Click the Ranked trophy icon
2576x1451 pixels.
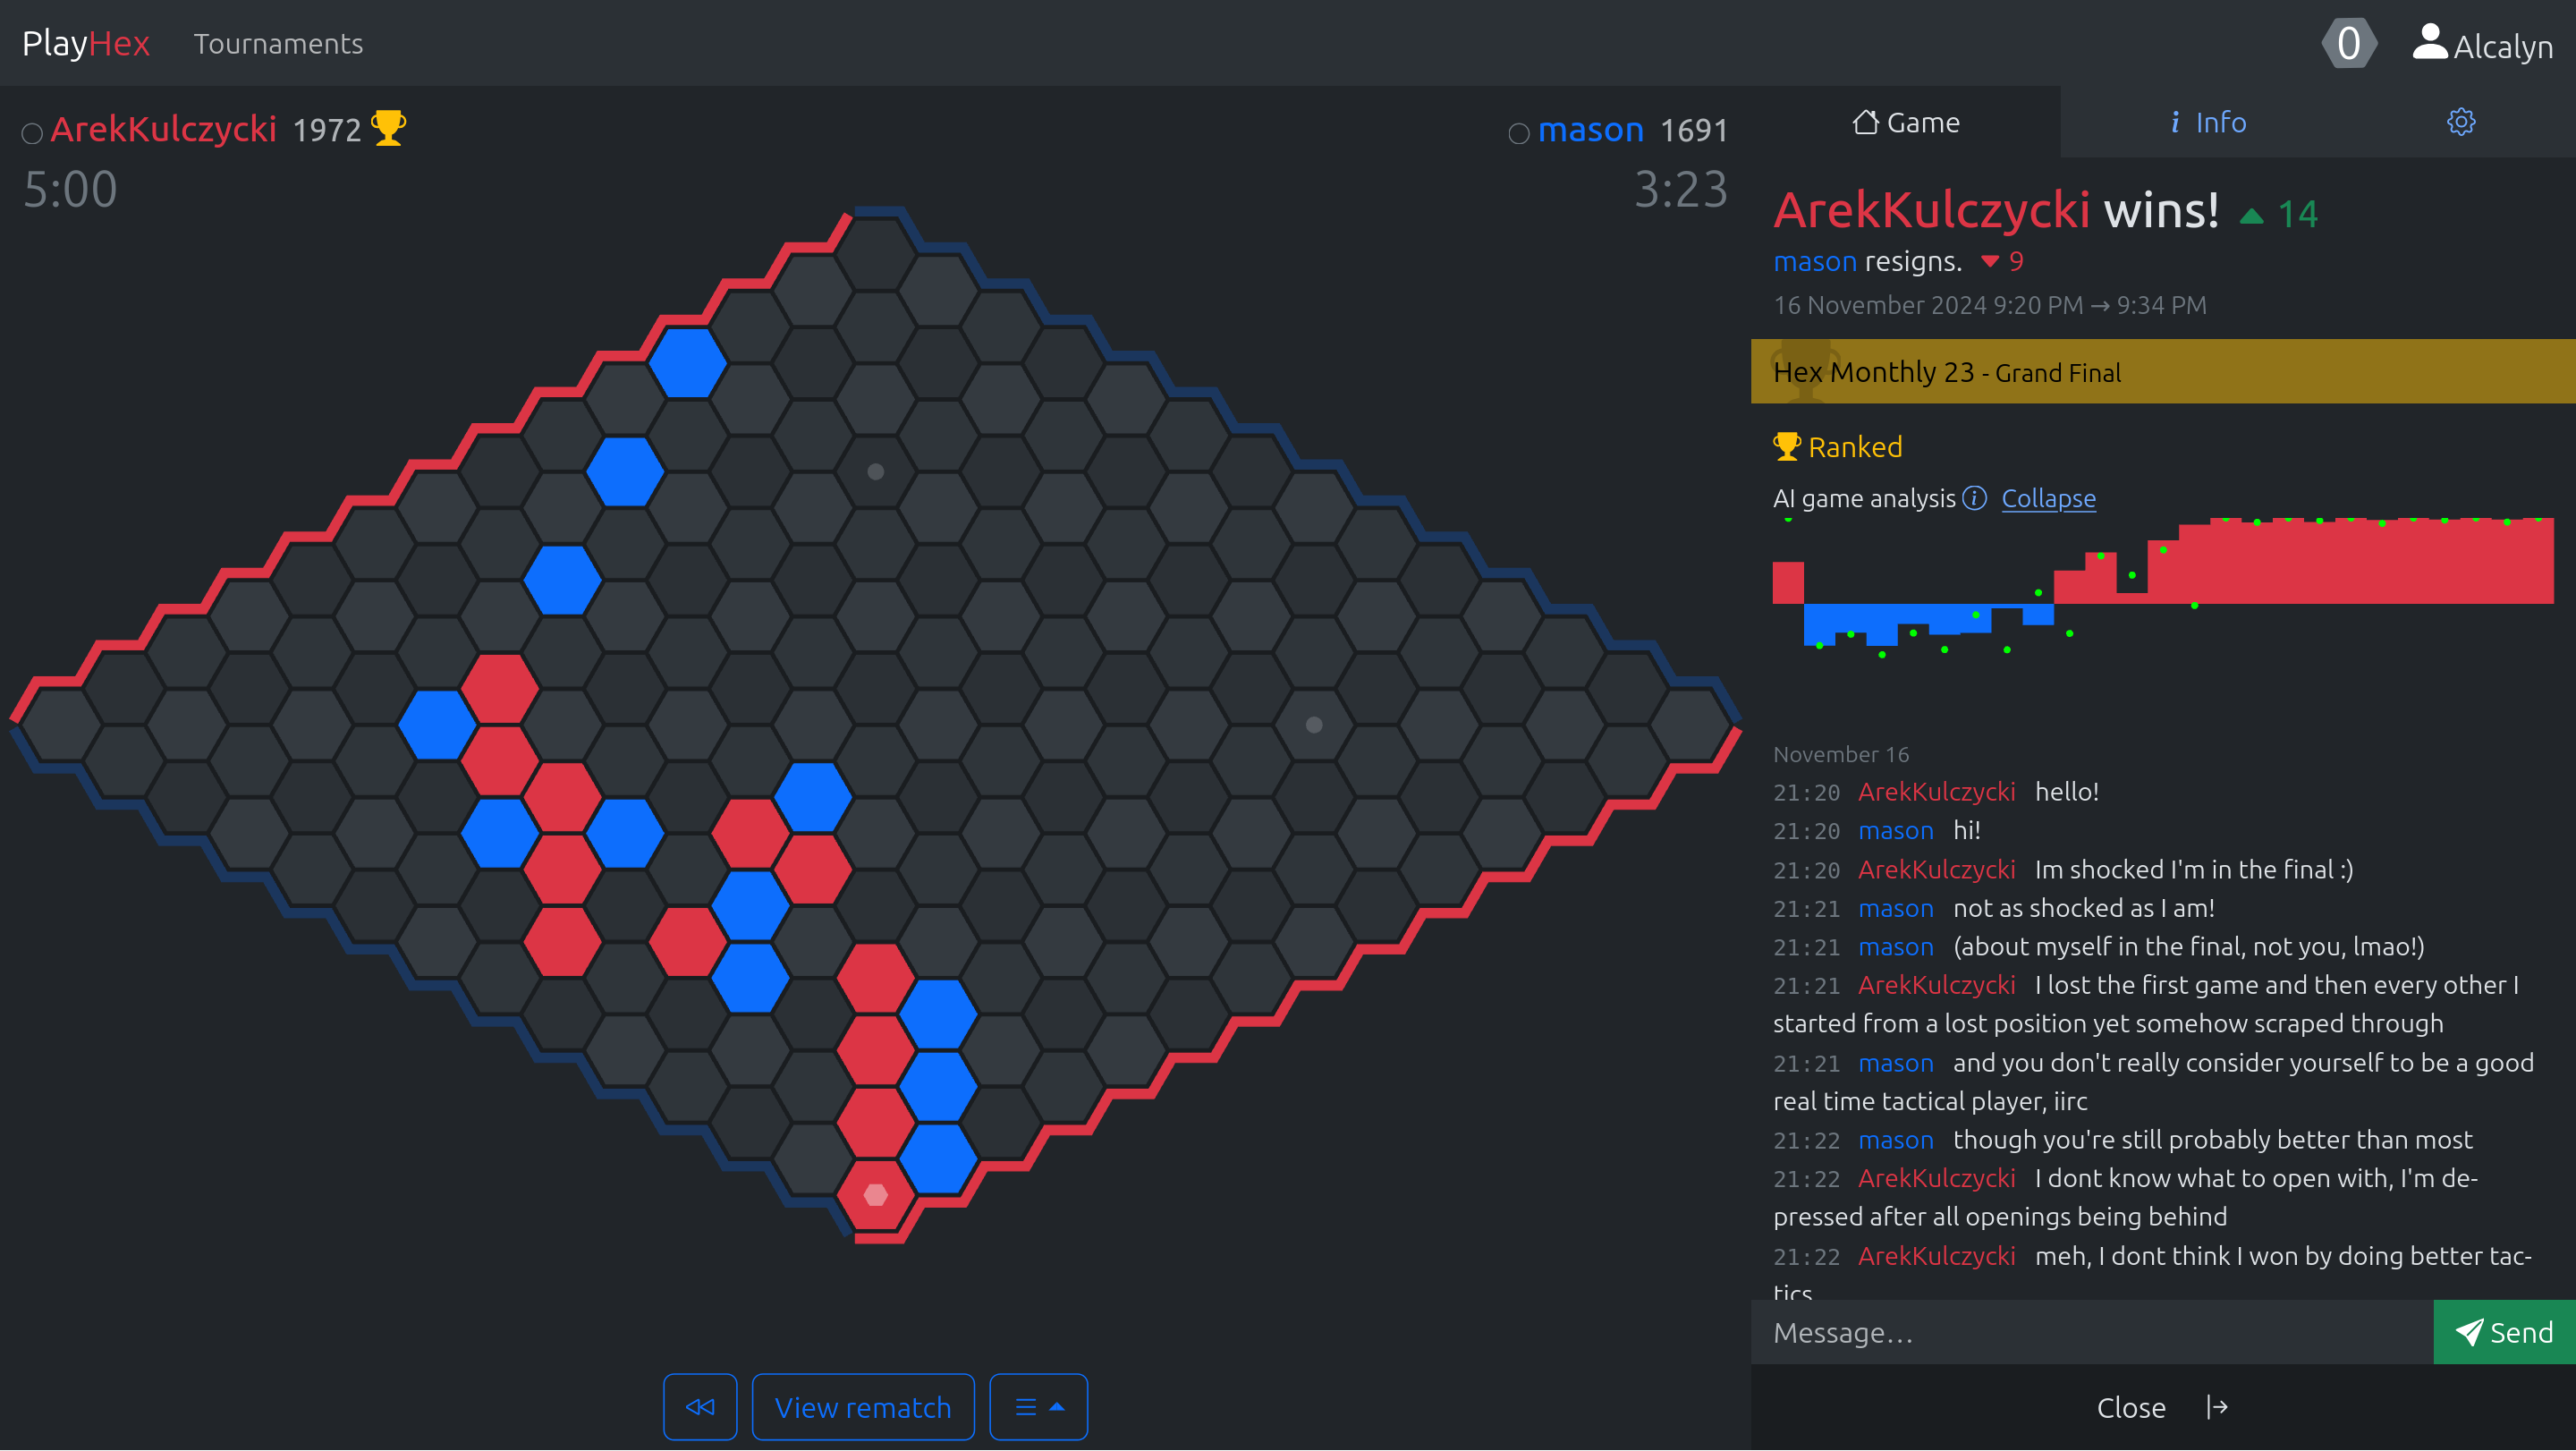(x=1786, y=446)
